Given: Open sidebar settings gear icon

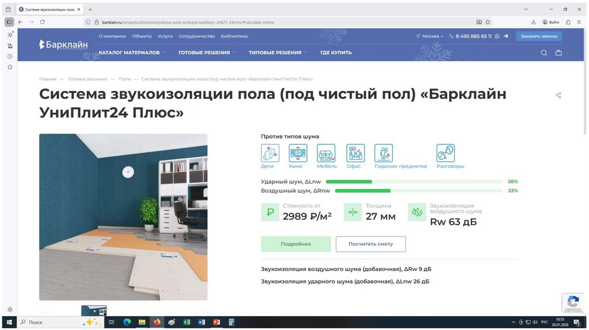Looking at the screenshot, I should point(10,309).
